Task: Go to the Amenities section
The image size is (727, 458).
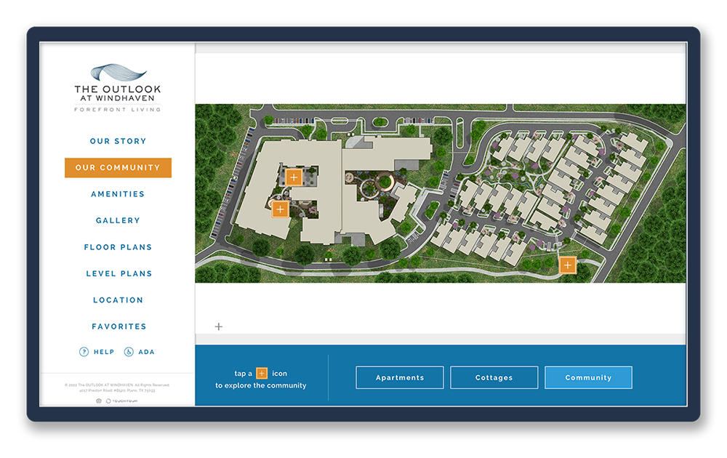Action: 118,194
